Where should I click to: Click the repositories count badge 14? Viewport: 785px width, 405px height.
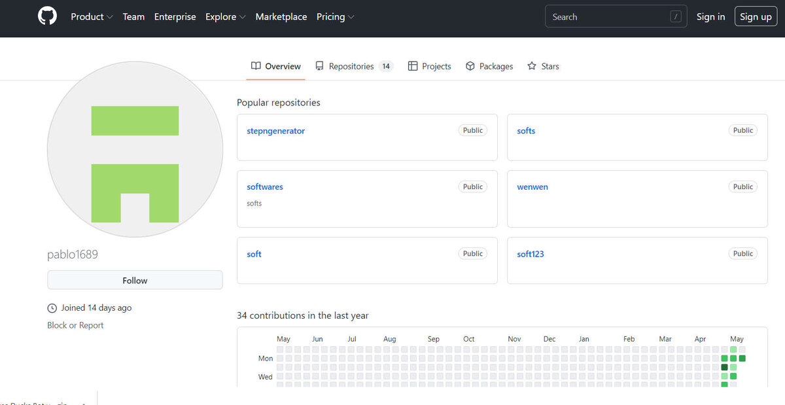coord(386,66)
